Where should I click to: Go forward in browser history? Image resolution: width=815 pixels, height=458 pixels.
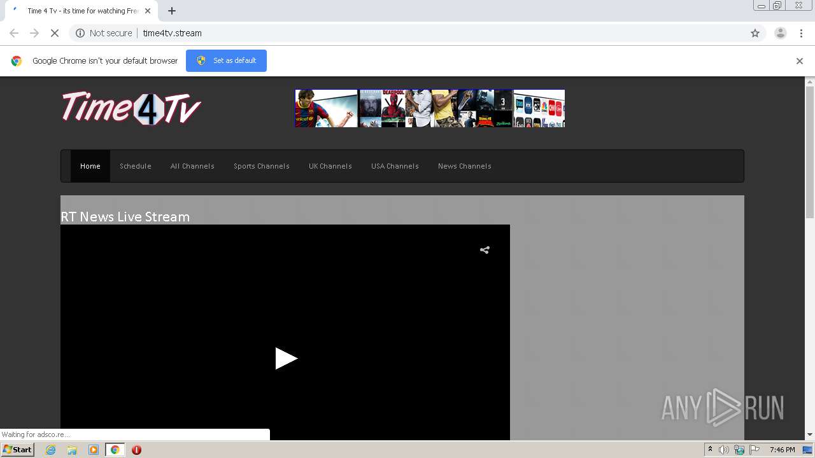click(x=34, y=33)
